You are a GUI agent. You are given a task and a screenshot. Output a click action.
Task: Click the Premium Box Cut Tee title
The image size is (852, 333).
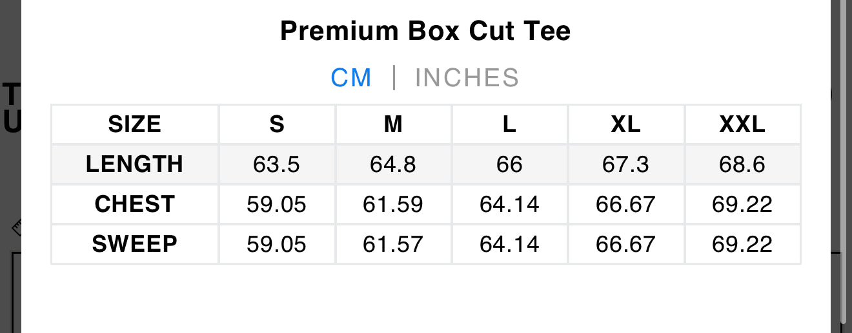(425, 31)
